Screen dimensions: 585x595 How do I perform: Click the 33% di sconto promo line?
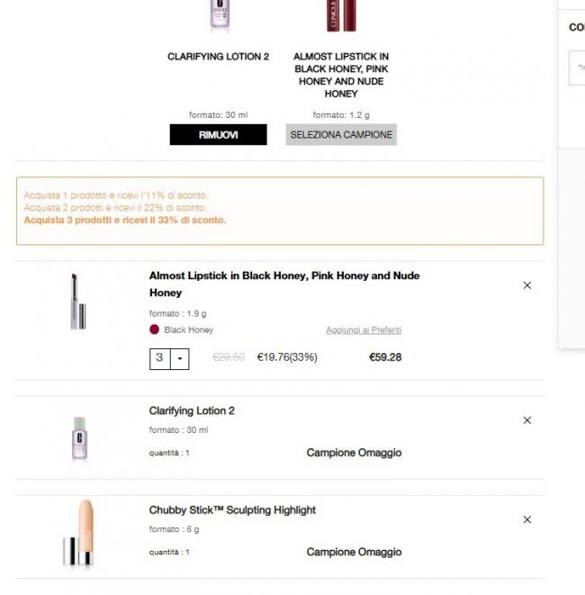[x=125, y=221]
